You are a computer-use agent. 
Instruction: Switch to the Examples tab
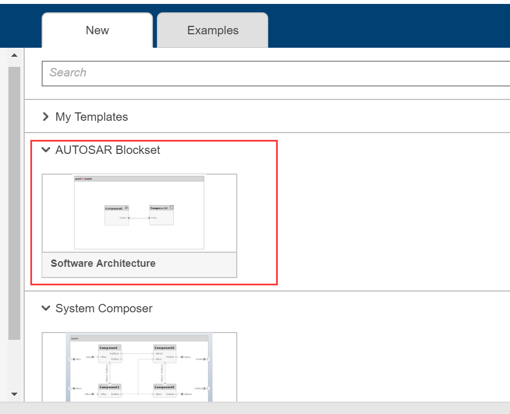coord(212,30)
